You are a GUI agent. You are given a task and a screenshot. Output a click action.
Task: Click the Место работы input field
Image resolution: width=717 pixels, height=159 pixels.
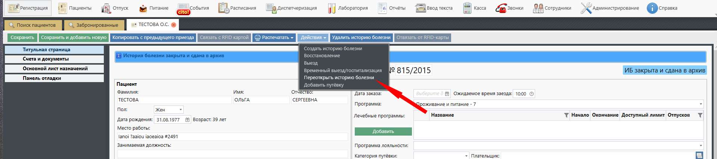click(232, 137)
